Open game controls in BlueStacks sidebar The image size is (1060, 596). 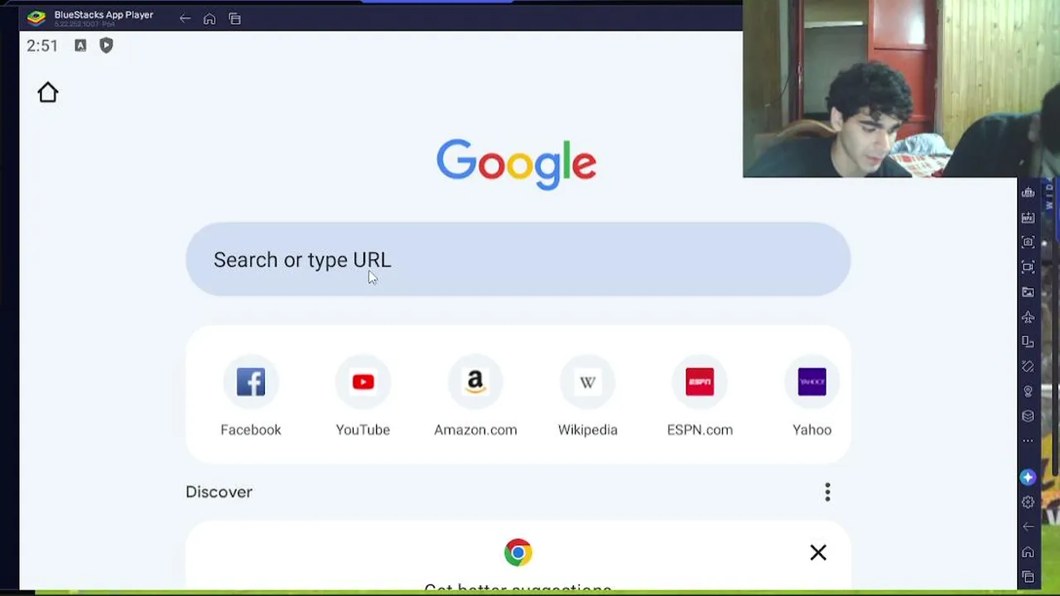pos(1028,192)
